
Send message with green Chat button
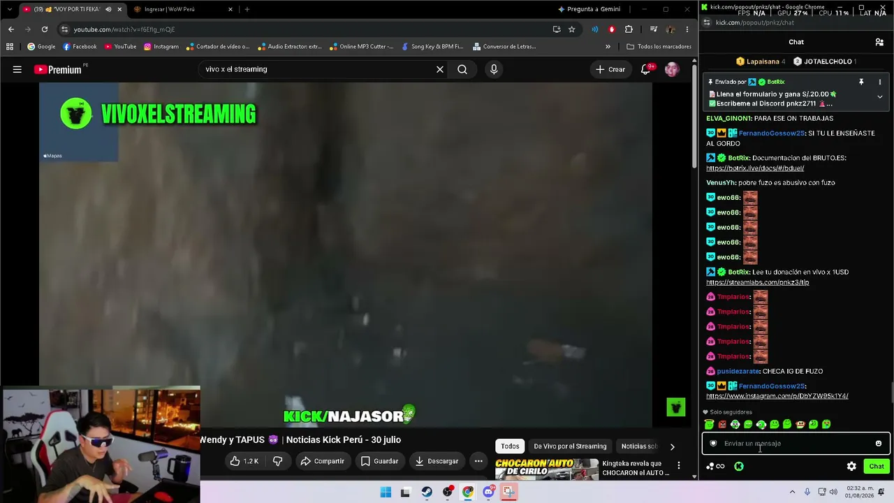tap(877, 466)
